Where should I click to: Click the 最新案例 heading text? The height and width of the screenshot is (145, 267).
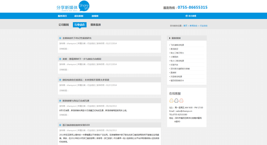click(x=176, y=38)
